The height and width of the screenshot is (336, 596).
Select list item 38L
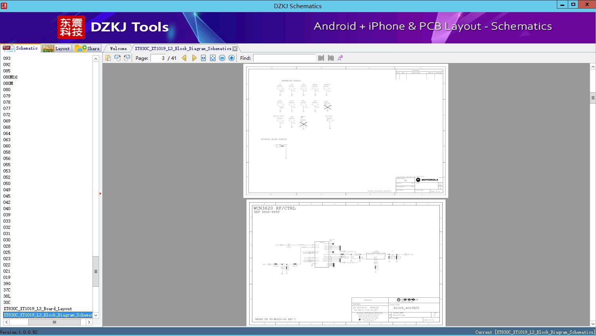pyautogui.click(x=7, y=296)
